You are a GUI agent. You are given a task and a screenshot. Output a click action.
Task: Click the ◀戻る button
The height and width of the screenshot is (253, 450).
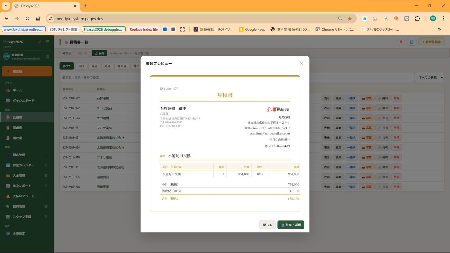[67, 53]
